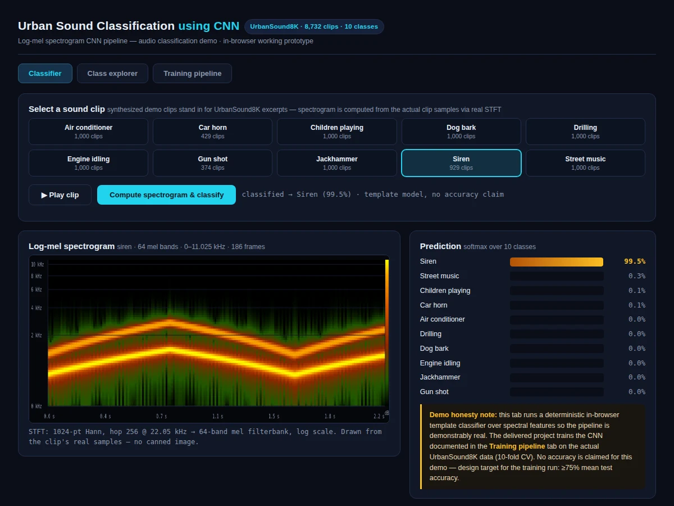Click the Urban Sound Classification title
674x506 pixels.
pos(129,26)
